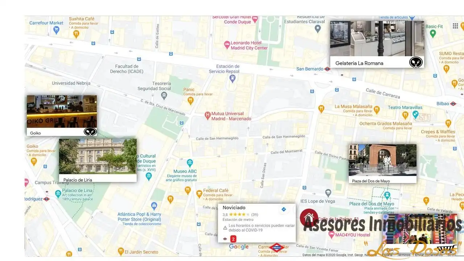Click the Campus Training label
464x261 pixels.
51,183
